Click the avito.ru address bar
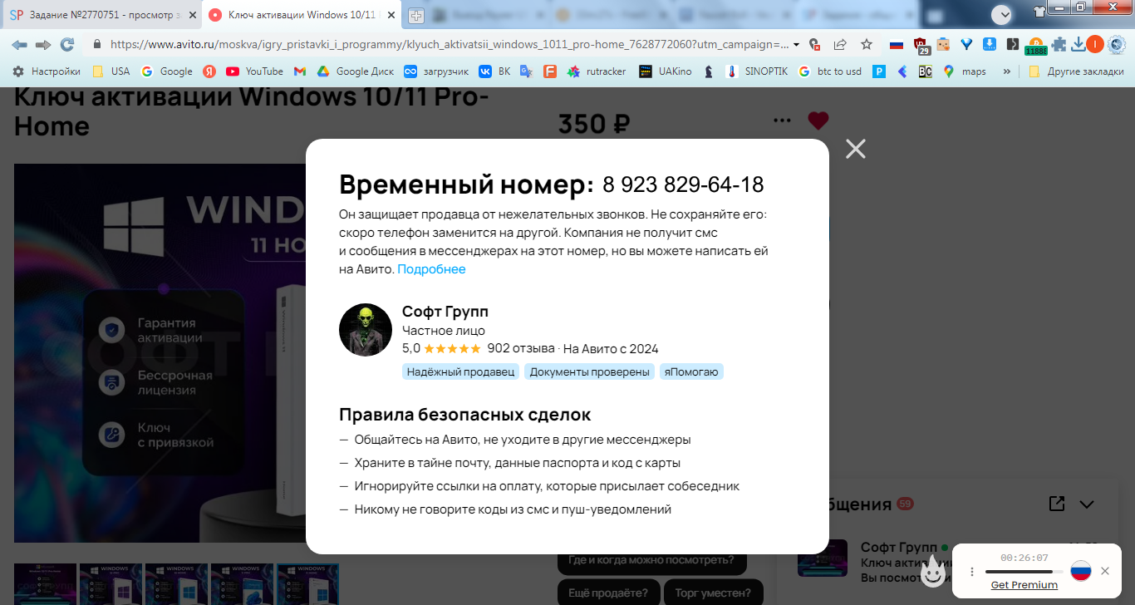Viewport: 1135px width, 605px height. point(449,45)
